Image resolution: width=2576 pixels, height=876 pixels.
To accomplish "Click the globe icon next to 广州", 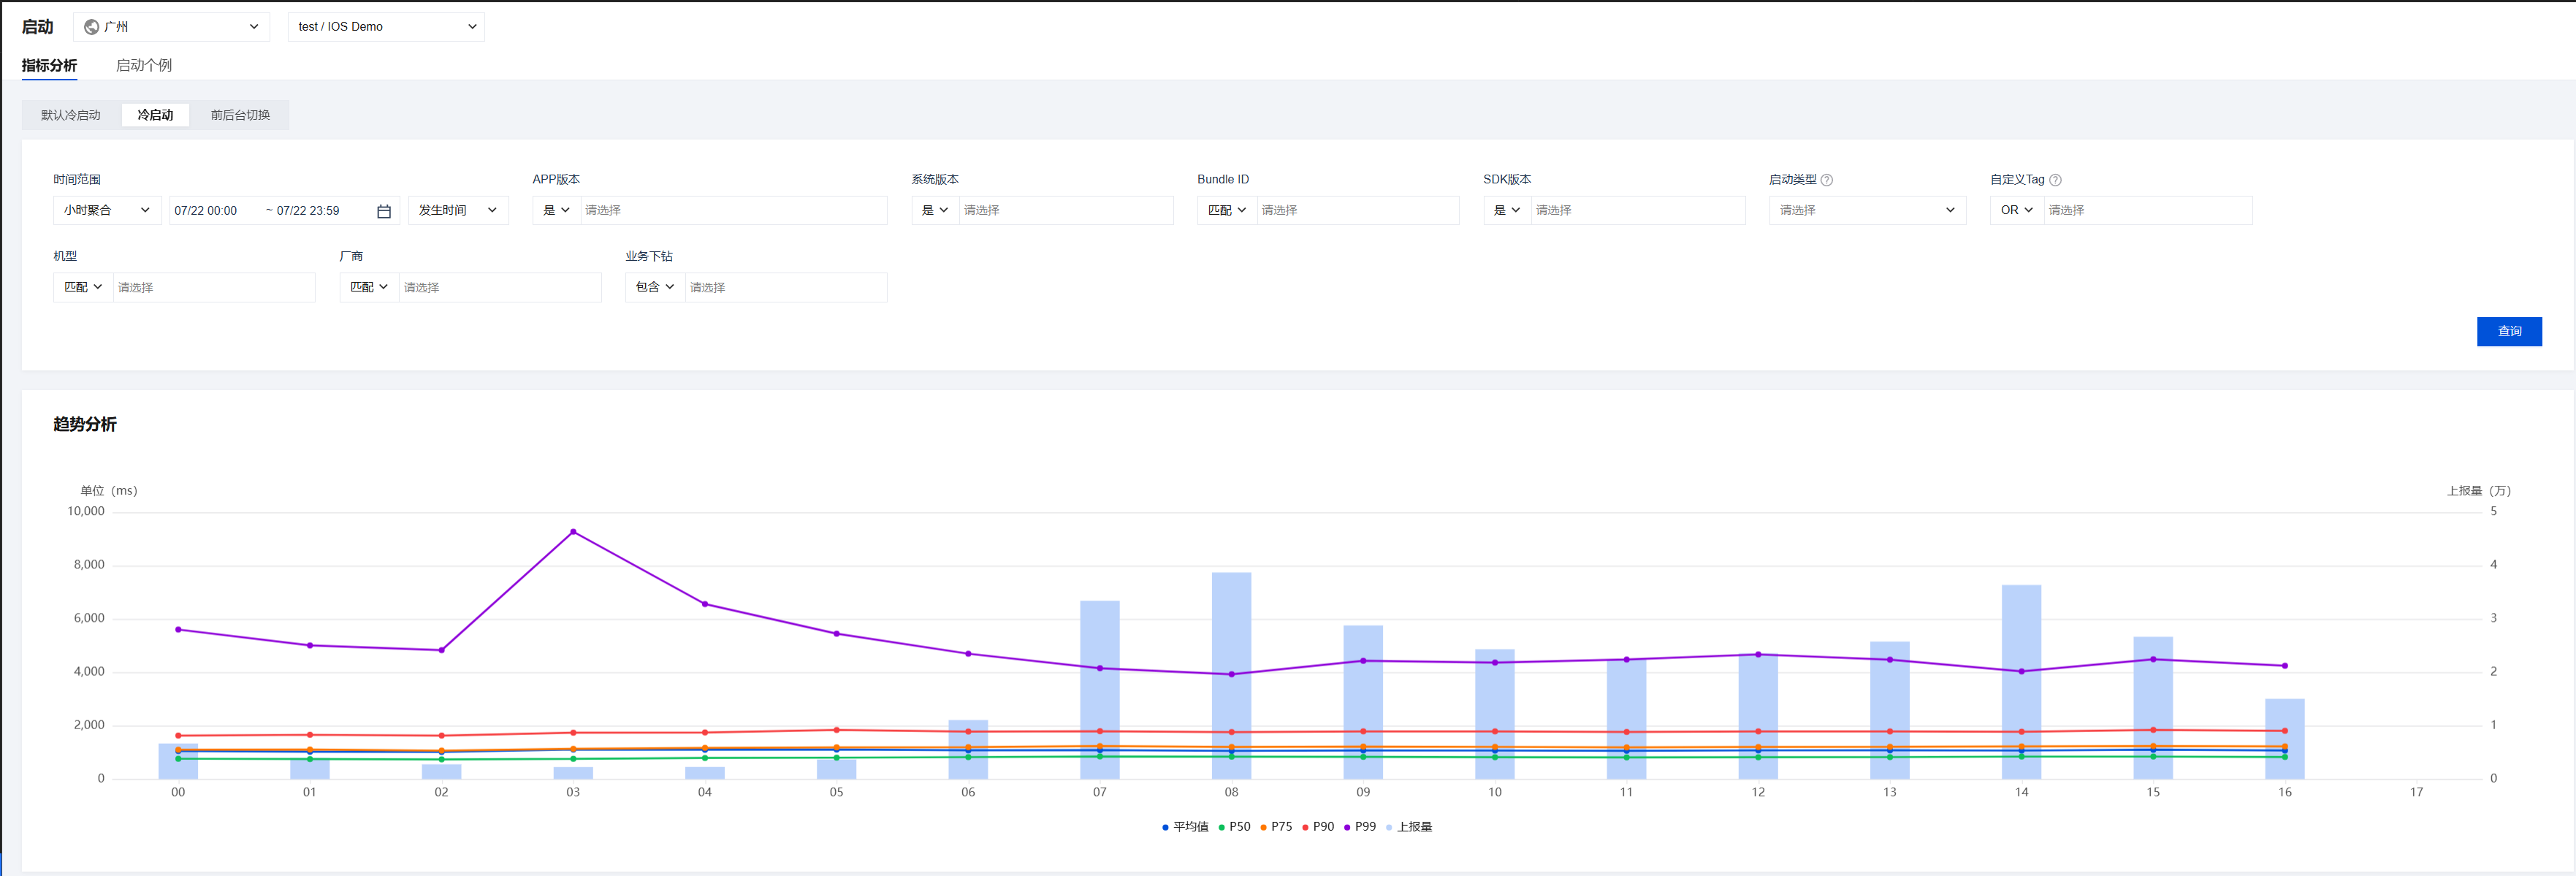I will (x=92, y=27).
